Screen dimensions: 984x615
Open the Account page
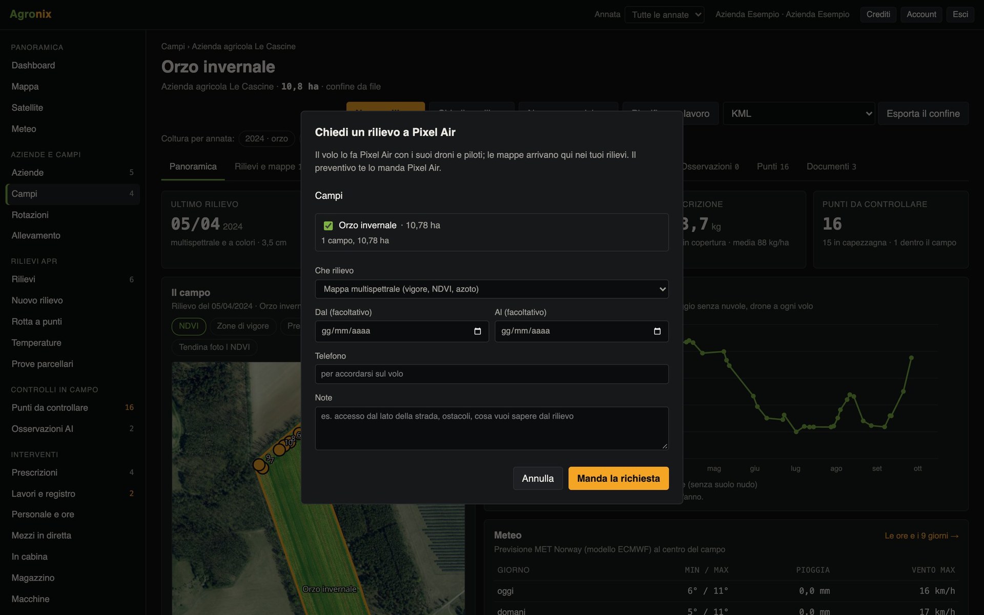tap(921, 14)
